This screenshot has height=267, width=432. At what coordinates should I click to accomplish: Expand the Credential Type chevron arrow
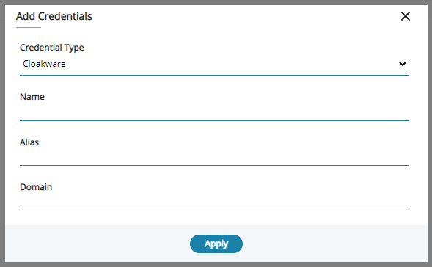coord(403,64)
